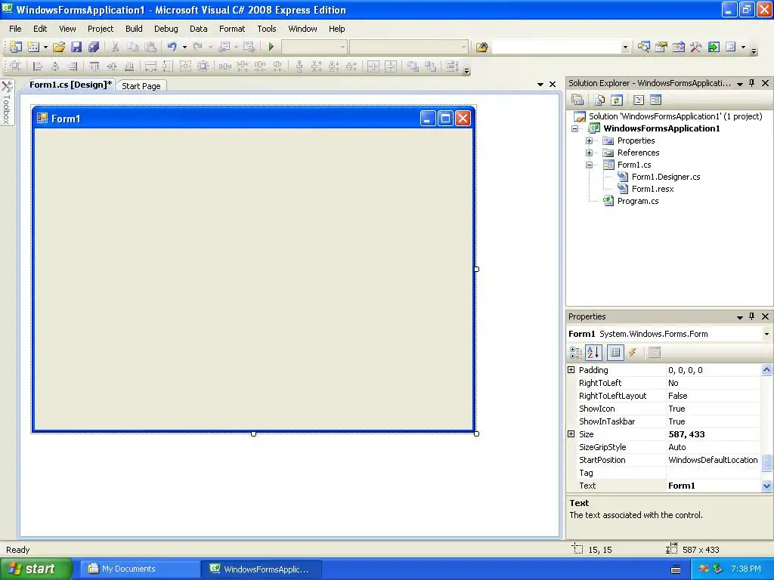Pin the Properties panel (auto-hide)
Viewport: 774px width, 580px height.
[752, 316]
